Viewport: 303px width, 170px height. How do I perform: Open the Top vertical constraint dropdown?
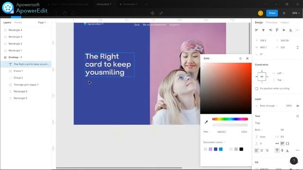[x=280, y=80]
